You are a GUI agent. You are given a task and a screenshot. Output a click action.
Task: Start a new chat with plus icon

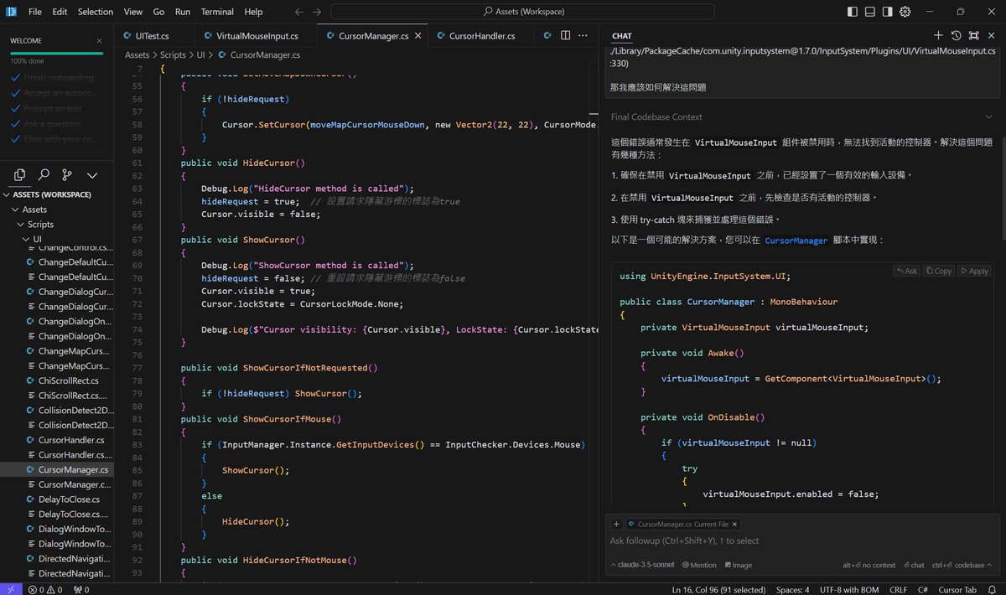(x=938, y=35)
